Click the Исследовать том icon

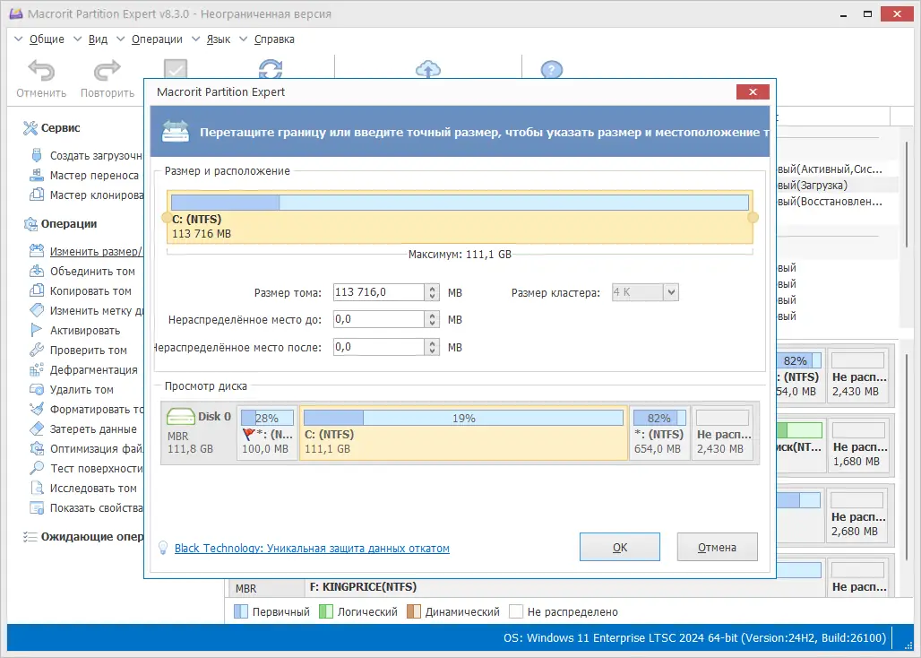click(37, 489)
